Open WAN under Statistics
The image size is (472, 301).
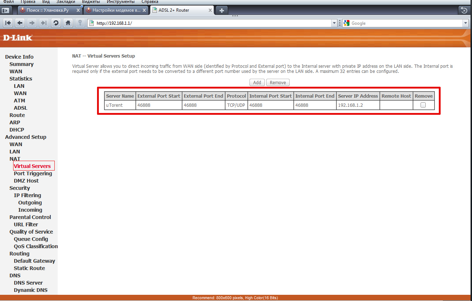[20, 93]
